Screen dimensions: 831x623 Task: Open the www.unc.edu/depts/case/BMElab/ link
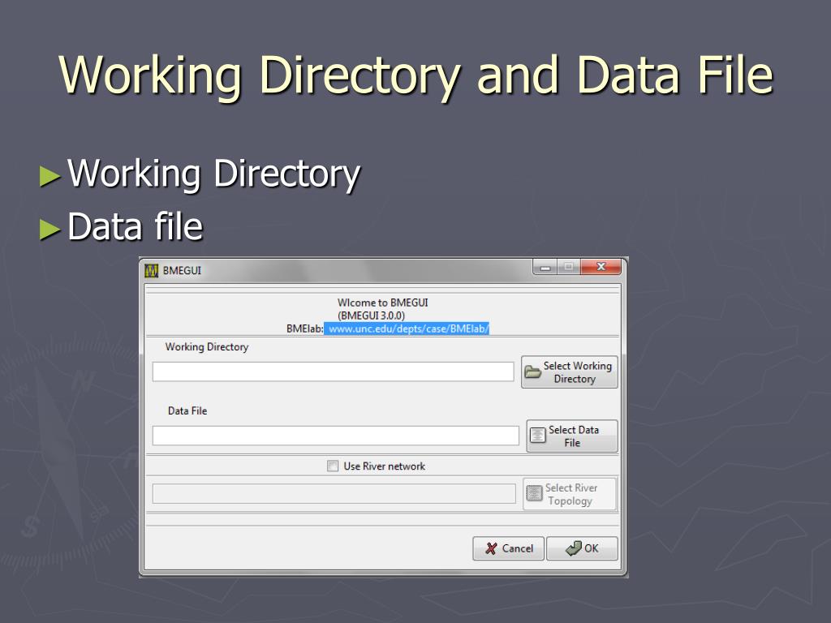coord(407,329)
